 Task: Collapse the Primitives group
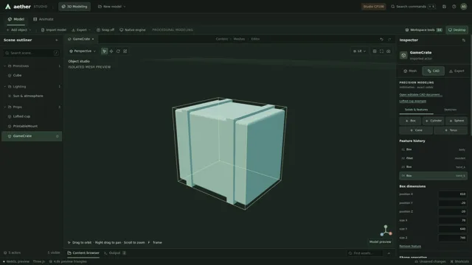5,66
